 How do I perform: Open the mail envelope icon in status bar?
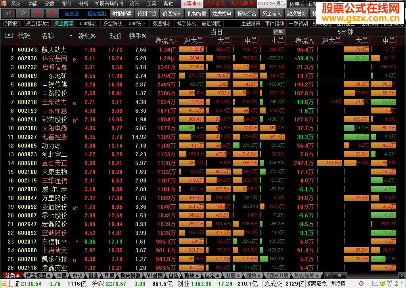point(375,284)
